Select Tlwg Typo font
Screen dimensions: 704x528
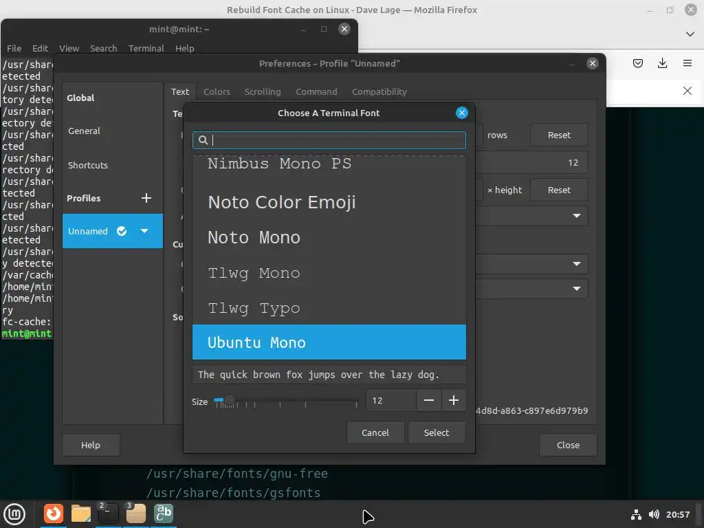[329, 307]
